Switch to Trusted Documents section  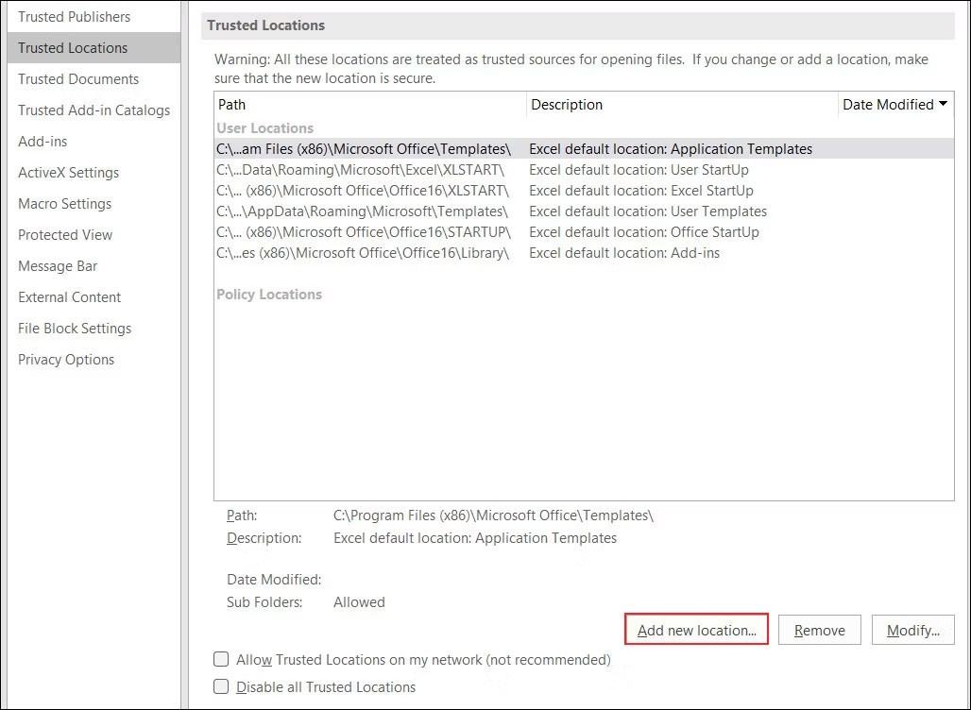pos(78,79)
